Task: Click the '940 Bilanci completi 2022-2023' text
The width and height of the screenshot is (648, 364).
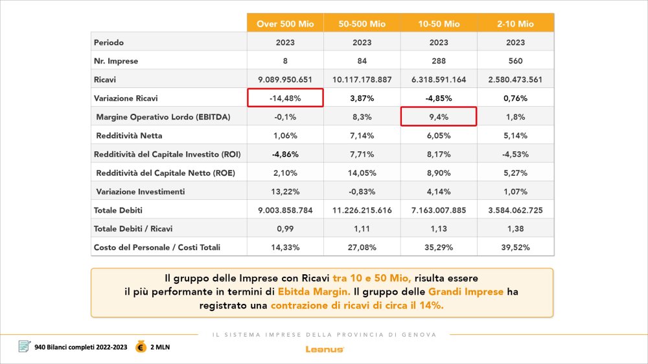Action: [81, 347]
